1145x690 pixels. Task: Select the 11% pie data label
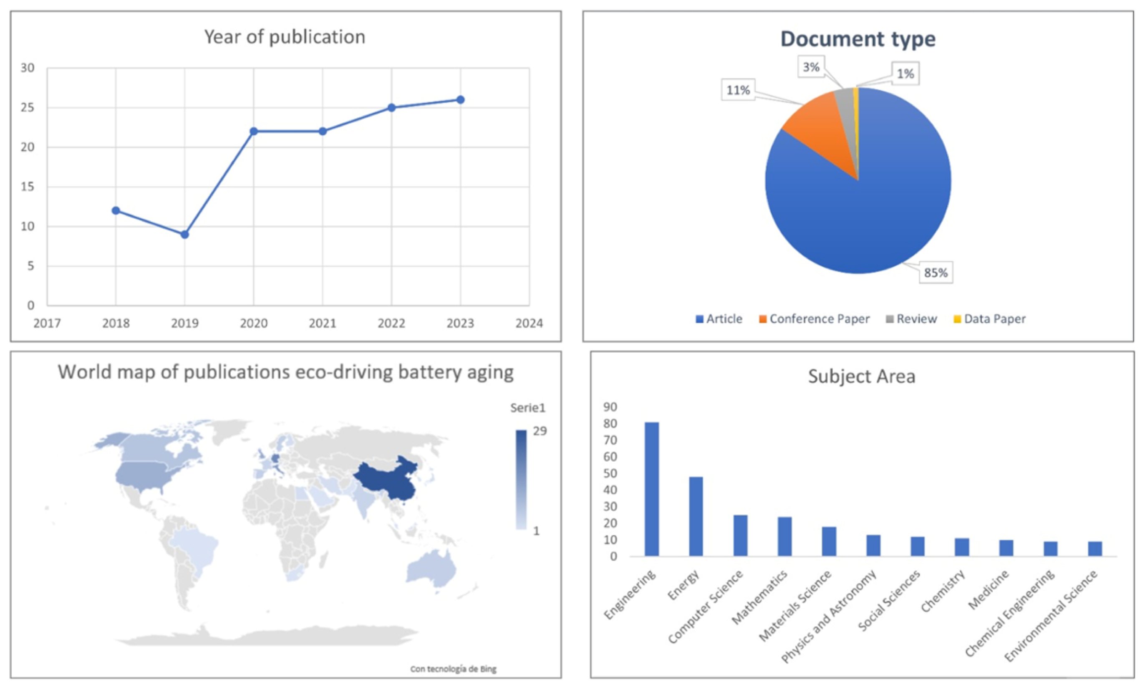pos(738,90)
